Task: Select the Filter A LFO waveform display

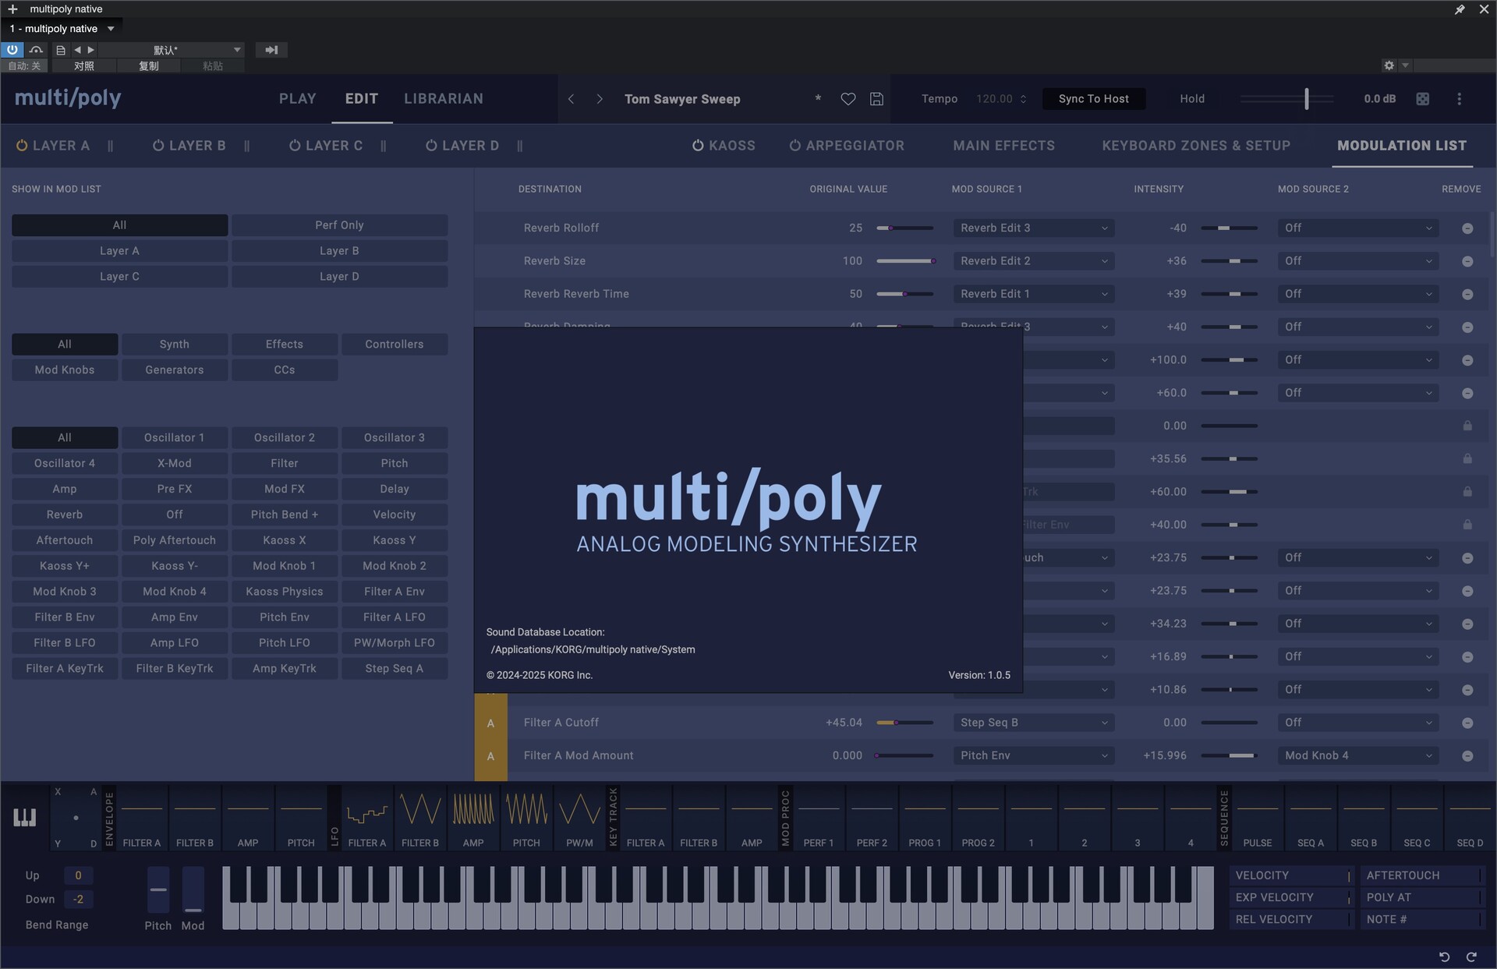Action: click(367, 817)
